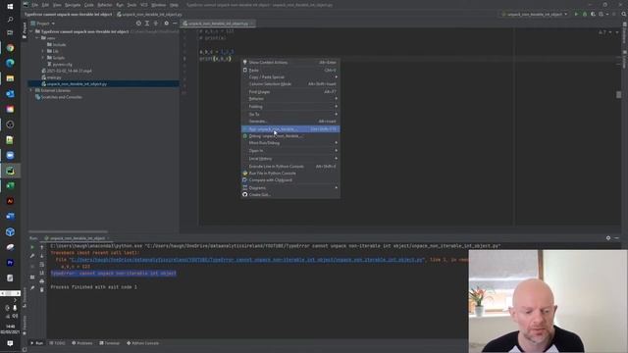Open the Refactor menu in menu bar
This screenshot has height=353, width=628.
pos(105,5)
